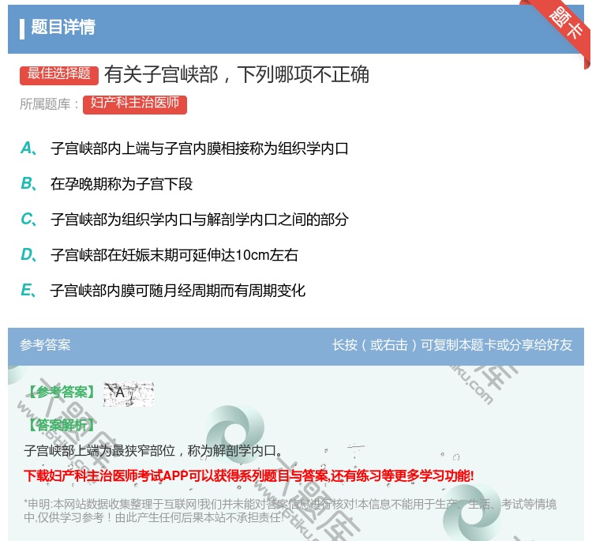Screen dimensions: 592x541
Task: Open the 妇产科主治医师 question bank tag
Action: click(135, 104)
